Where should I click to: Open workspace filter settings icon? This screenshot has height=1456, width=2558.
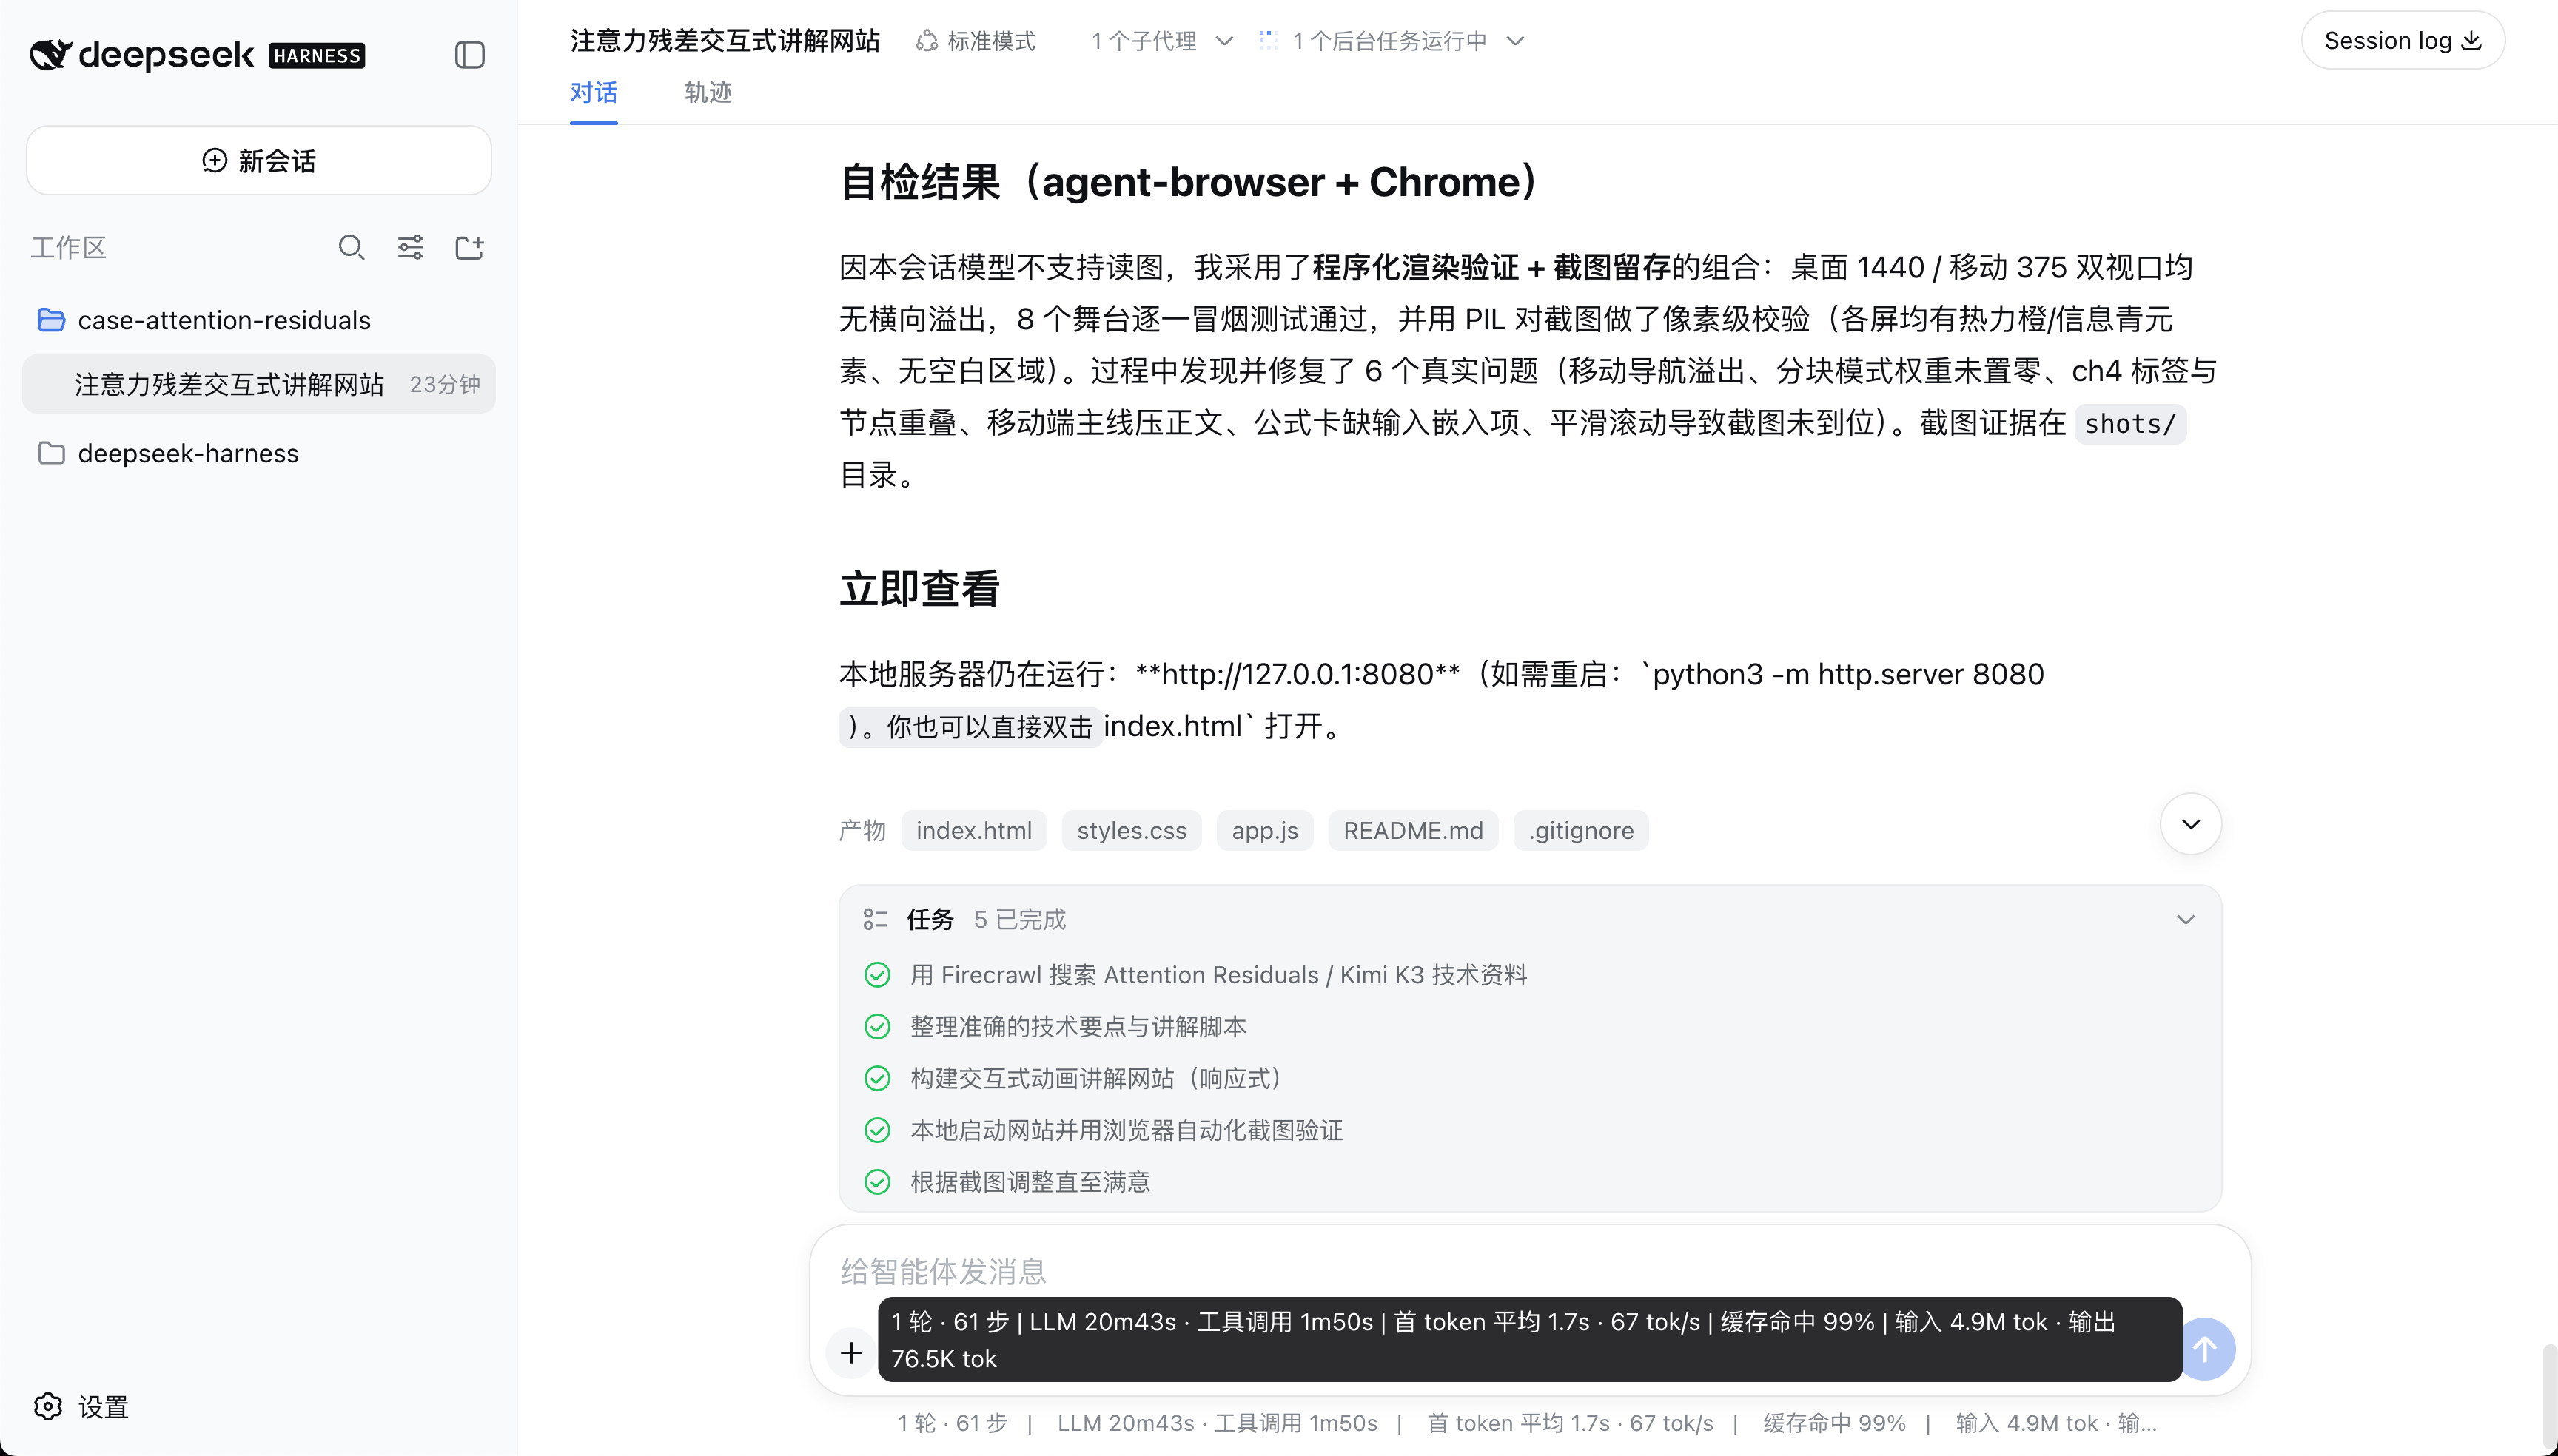[410, 247]
